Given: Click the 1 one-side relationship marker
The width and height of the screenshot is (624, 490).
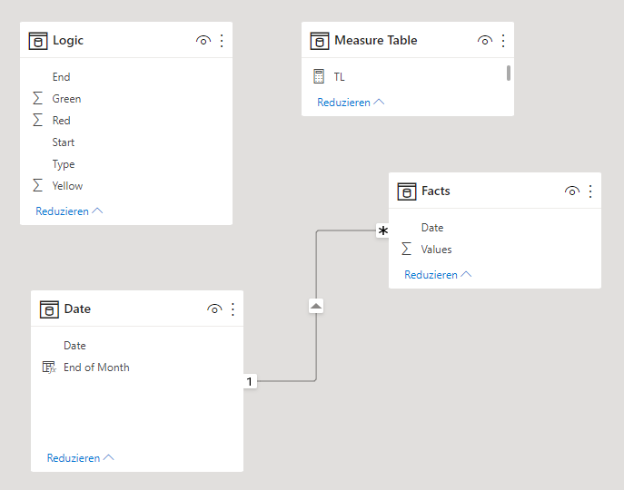Looking at the screenshot, I should (x=250, y=381).
